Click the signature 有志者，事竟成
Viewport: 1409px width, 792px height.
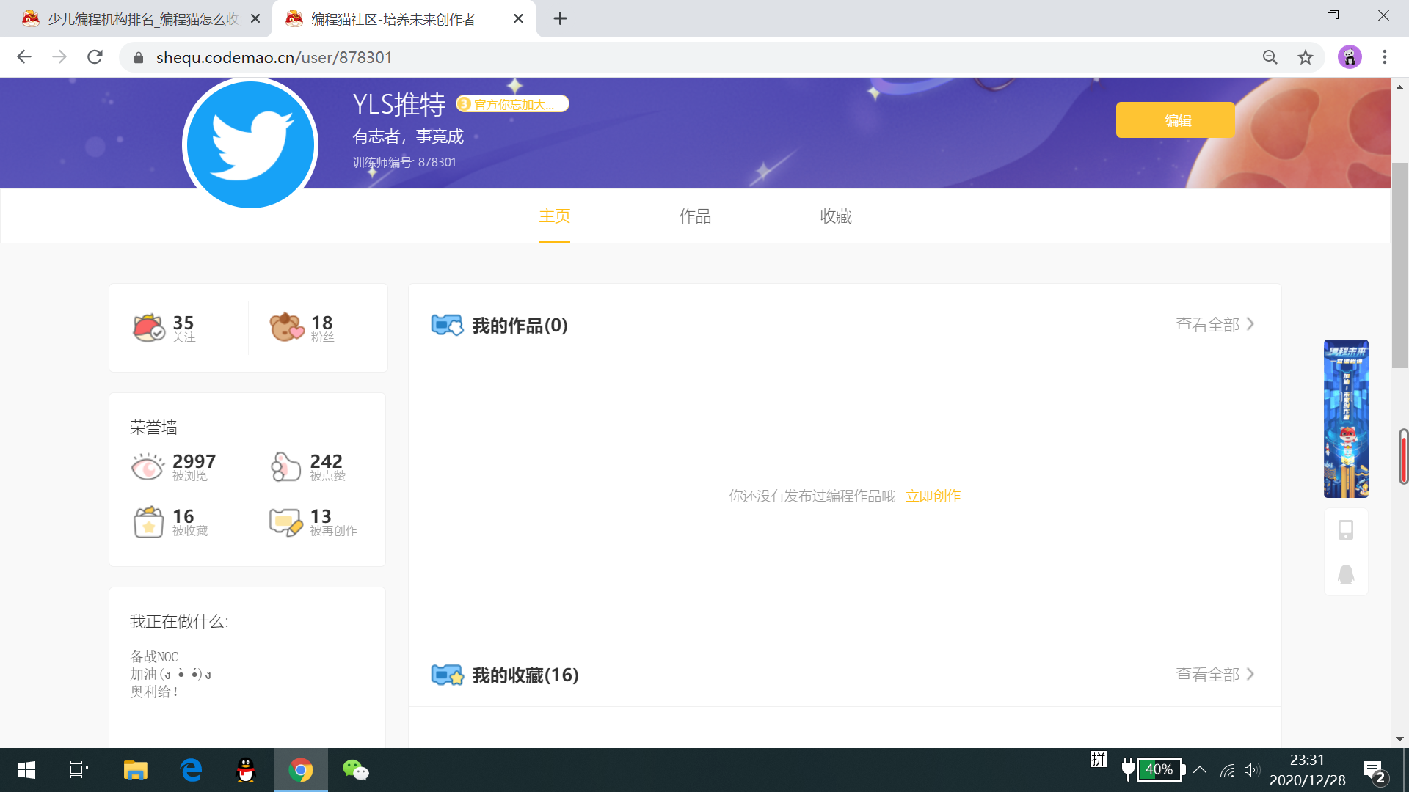(408, 136)
